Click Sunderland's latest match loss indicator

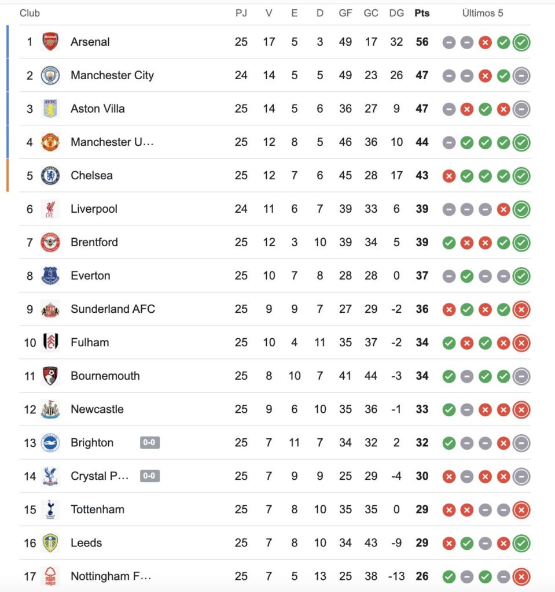[x=521, y=309]
